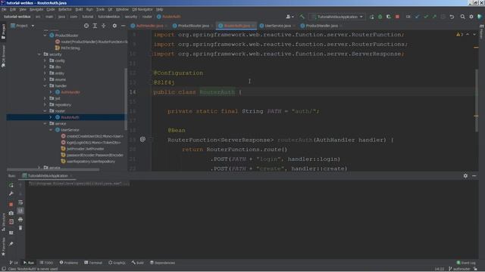Click red Stop icon in Run tool window
The width and height of the screenshot is (485, 272).
point(11,205)
